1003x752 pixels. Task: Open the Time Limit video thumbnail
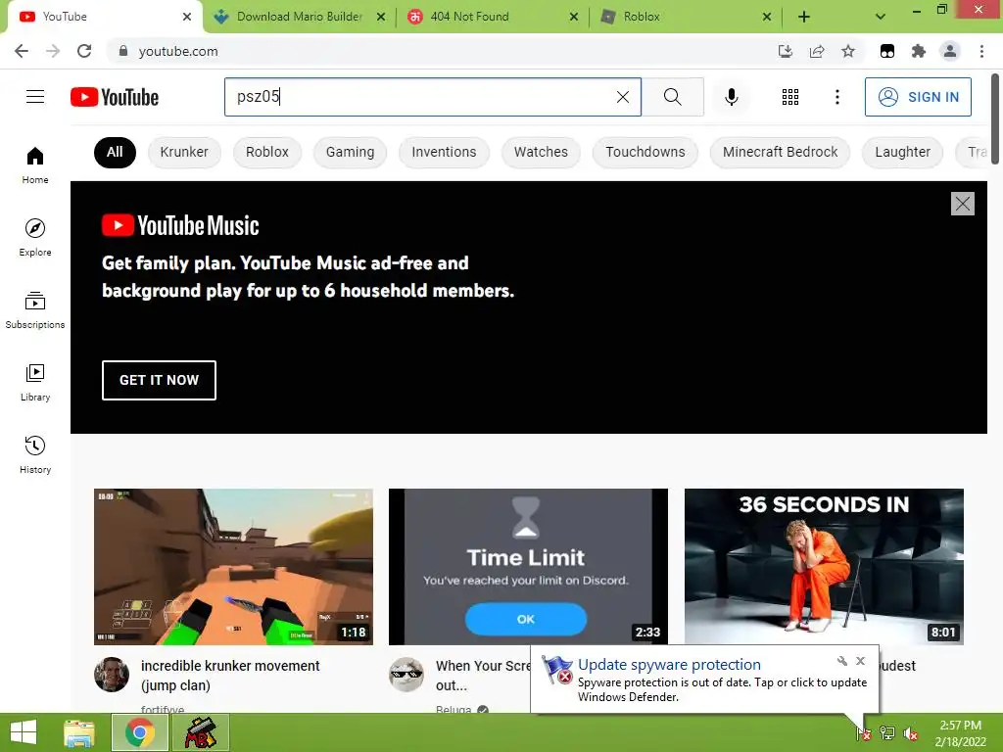click(528, 567)
